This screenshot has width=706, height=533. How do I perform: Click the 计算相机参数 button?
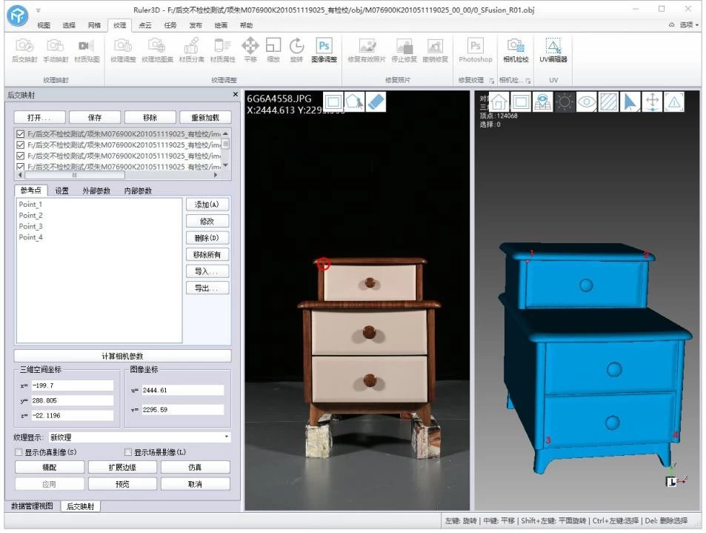122,356
